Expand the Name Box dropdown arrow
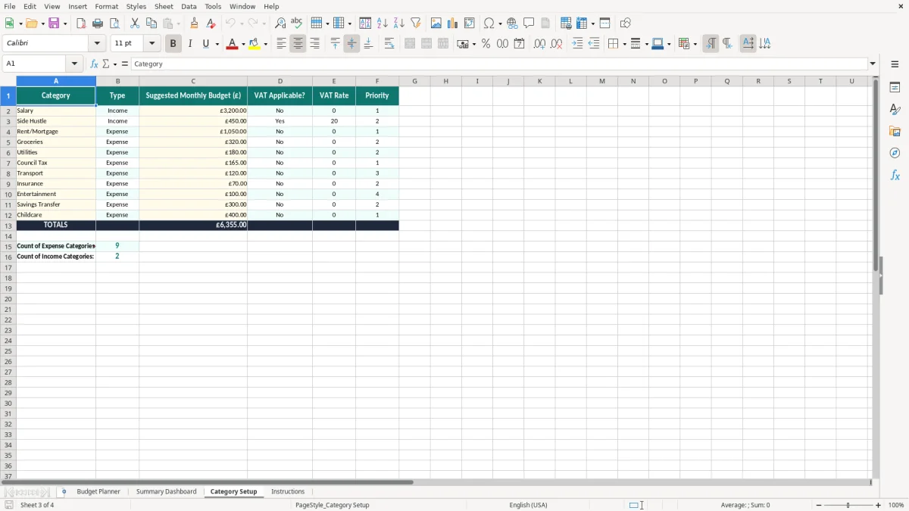 pyautogui.click(x=73, y=64)
